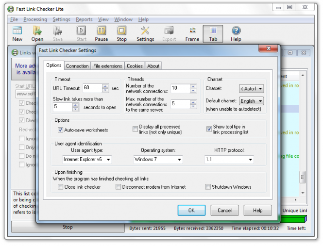
Task: Click the Pause toolbar icon
Action: point(102,34)
